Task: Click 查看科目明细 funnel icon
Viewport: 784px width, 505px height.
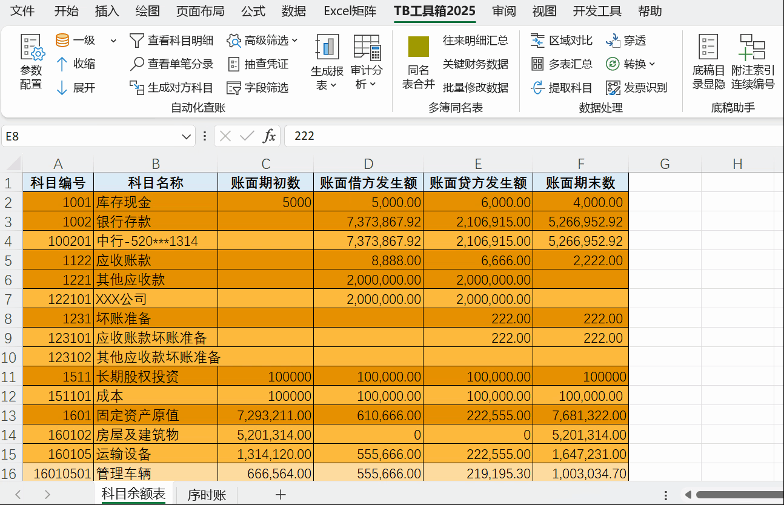Action: click(137, 41)
